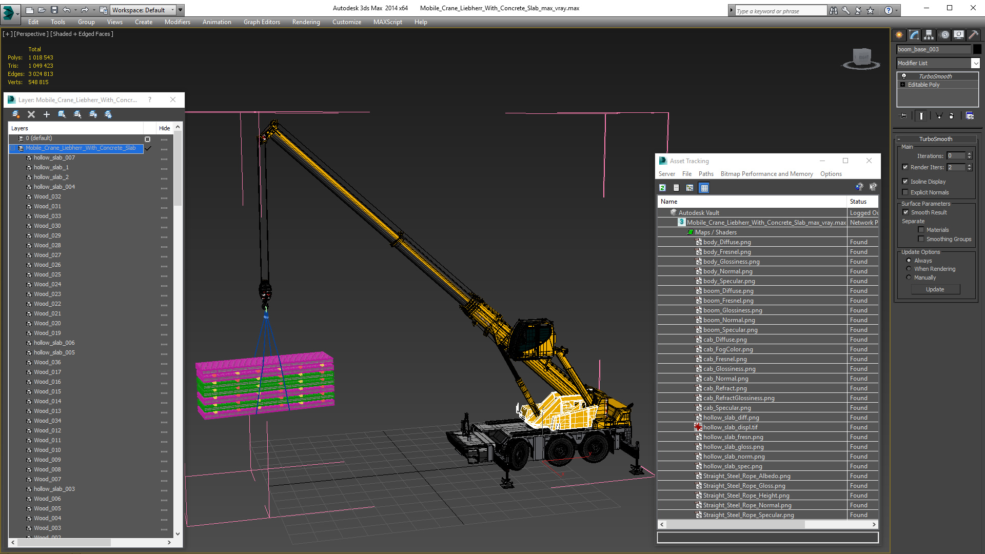This screenshot has height=554, width=985.
Task: Create new layer in Layer dialog
Action: point(16,114)
